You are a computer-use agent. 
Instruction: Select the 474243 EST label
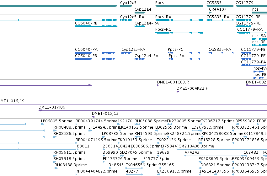pos(192,152)
